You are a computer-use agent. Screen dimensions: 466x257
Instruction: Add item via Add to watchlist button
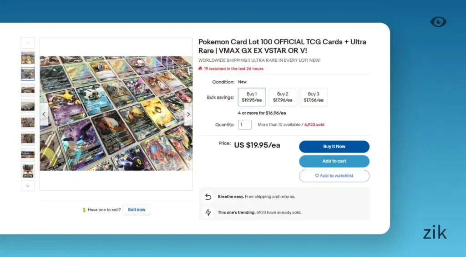point(334,176)
